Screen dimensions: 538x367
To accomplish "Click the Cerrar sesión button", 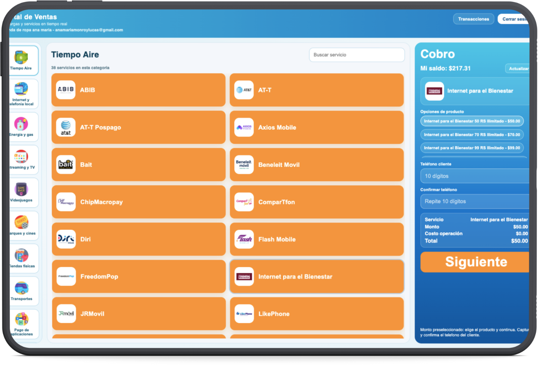I will tap(514, 19).
